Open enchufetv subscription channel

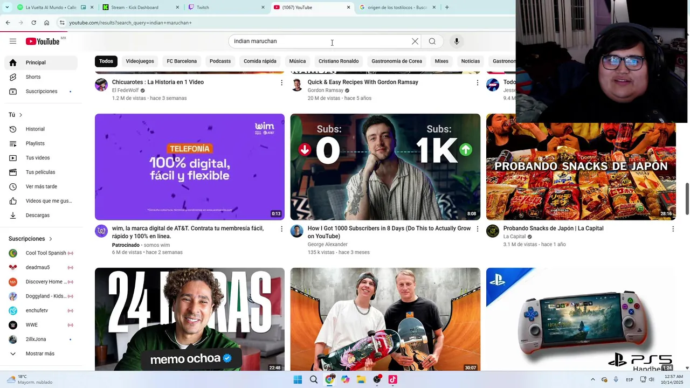pos(41,310)
